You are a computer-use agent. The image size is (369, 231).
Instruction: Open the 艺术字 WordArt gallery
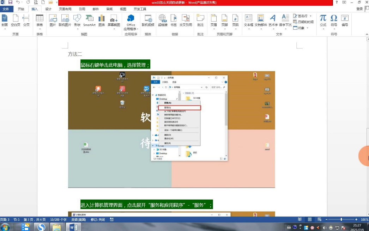pyautogui.click(x=273, y=22)
